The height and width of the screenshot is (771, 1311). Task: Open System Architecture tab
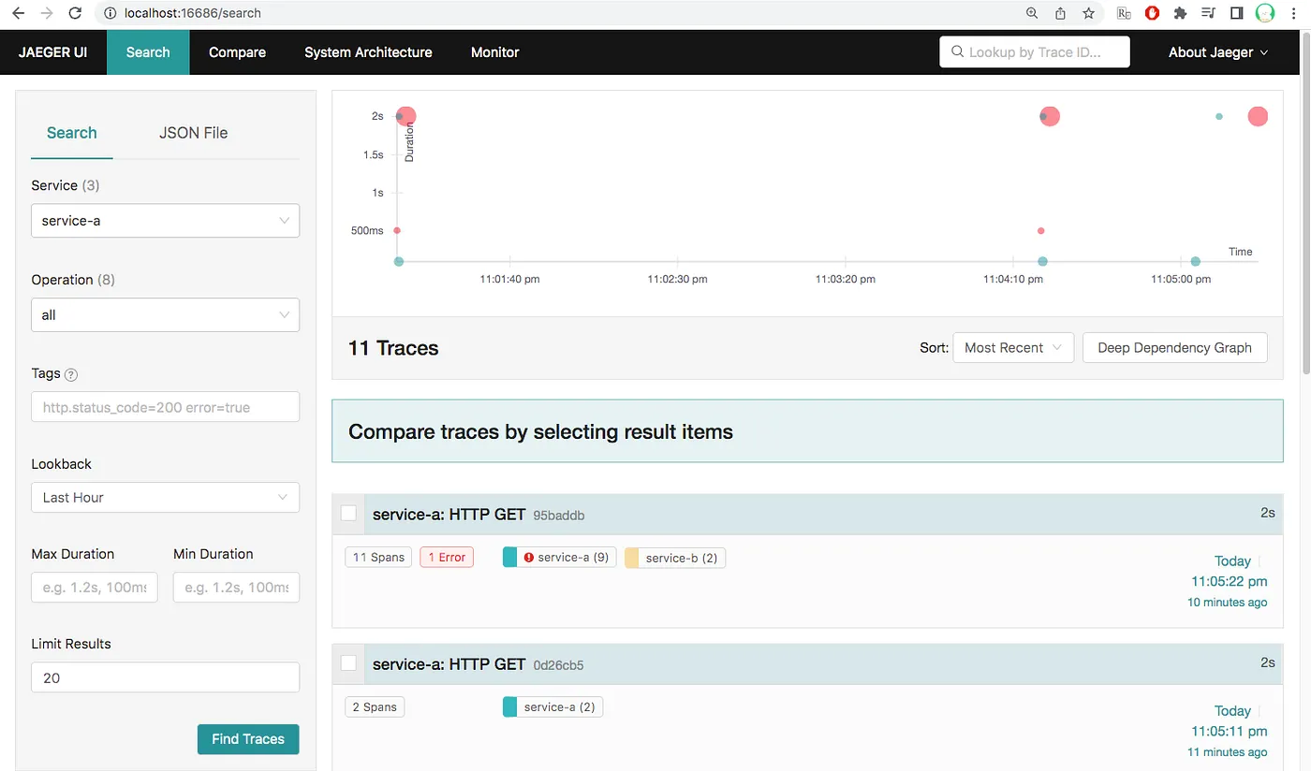368,52
